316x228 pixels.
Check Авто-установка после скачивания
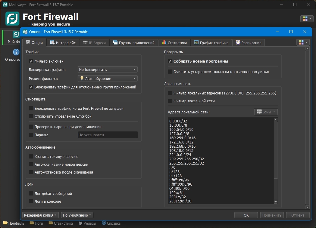[x=31, y=172]
